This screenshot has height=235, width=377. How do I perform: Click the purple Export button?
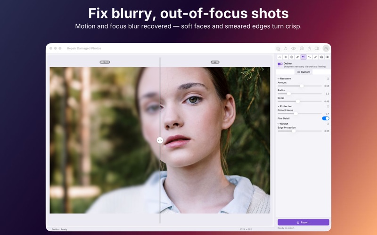(303, 222)
